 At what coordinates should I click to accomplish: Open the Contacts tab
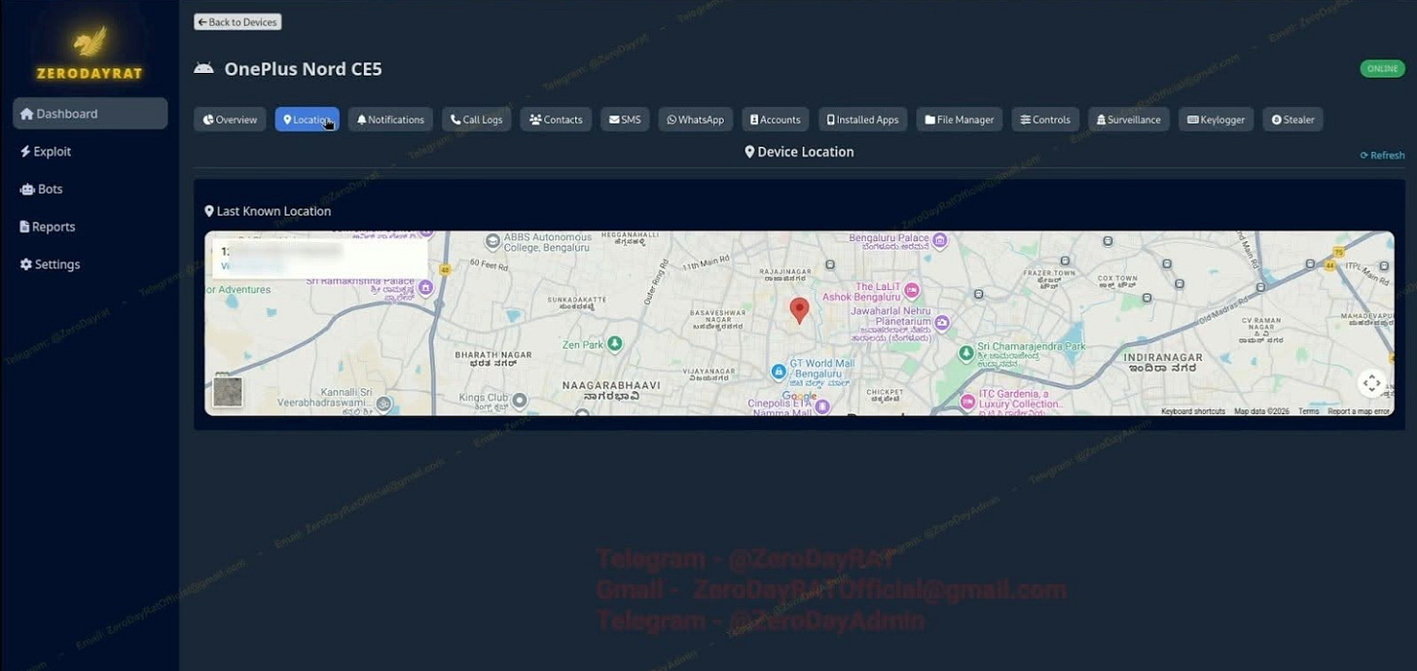point(556,120)
